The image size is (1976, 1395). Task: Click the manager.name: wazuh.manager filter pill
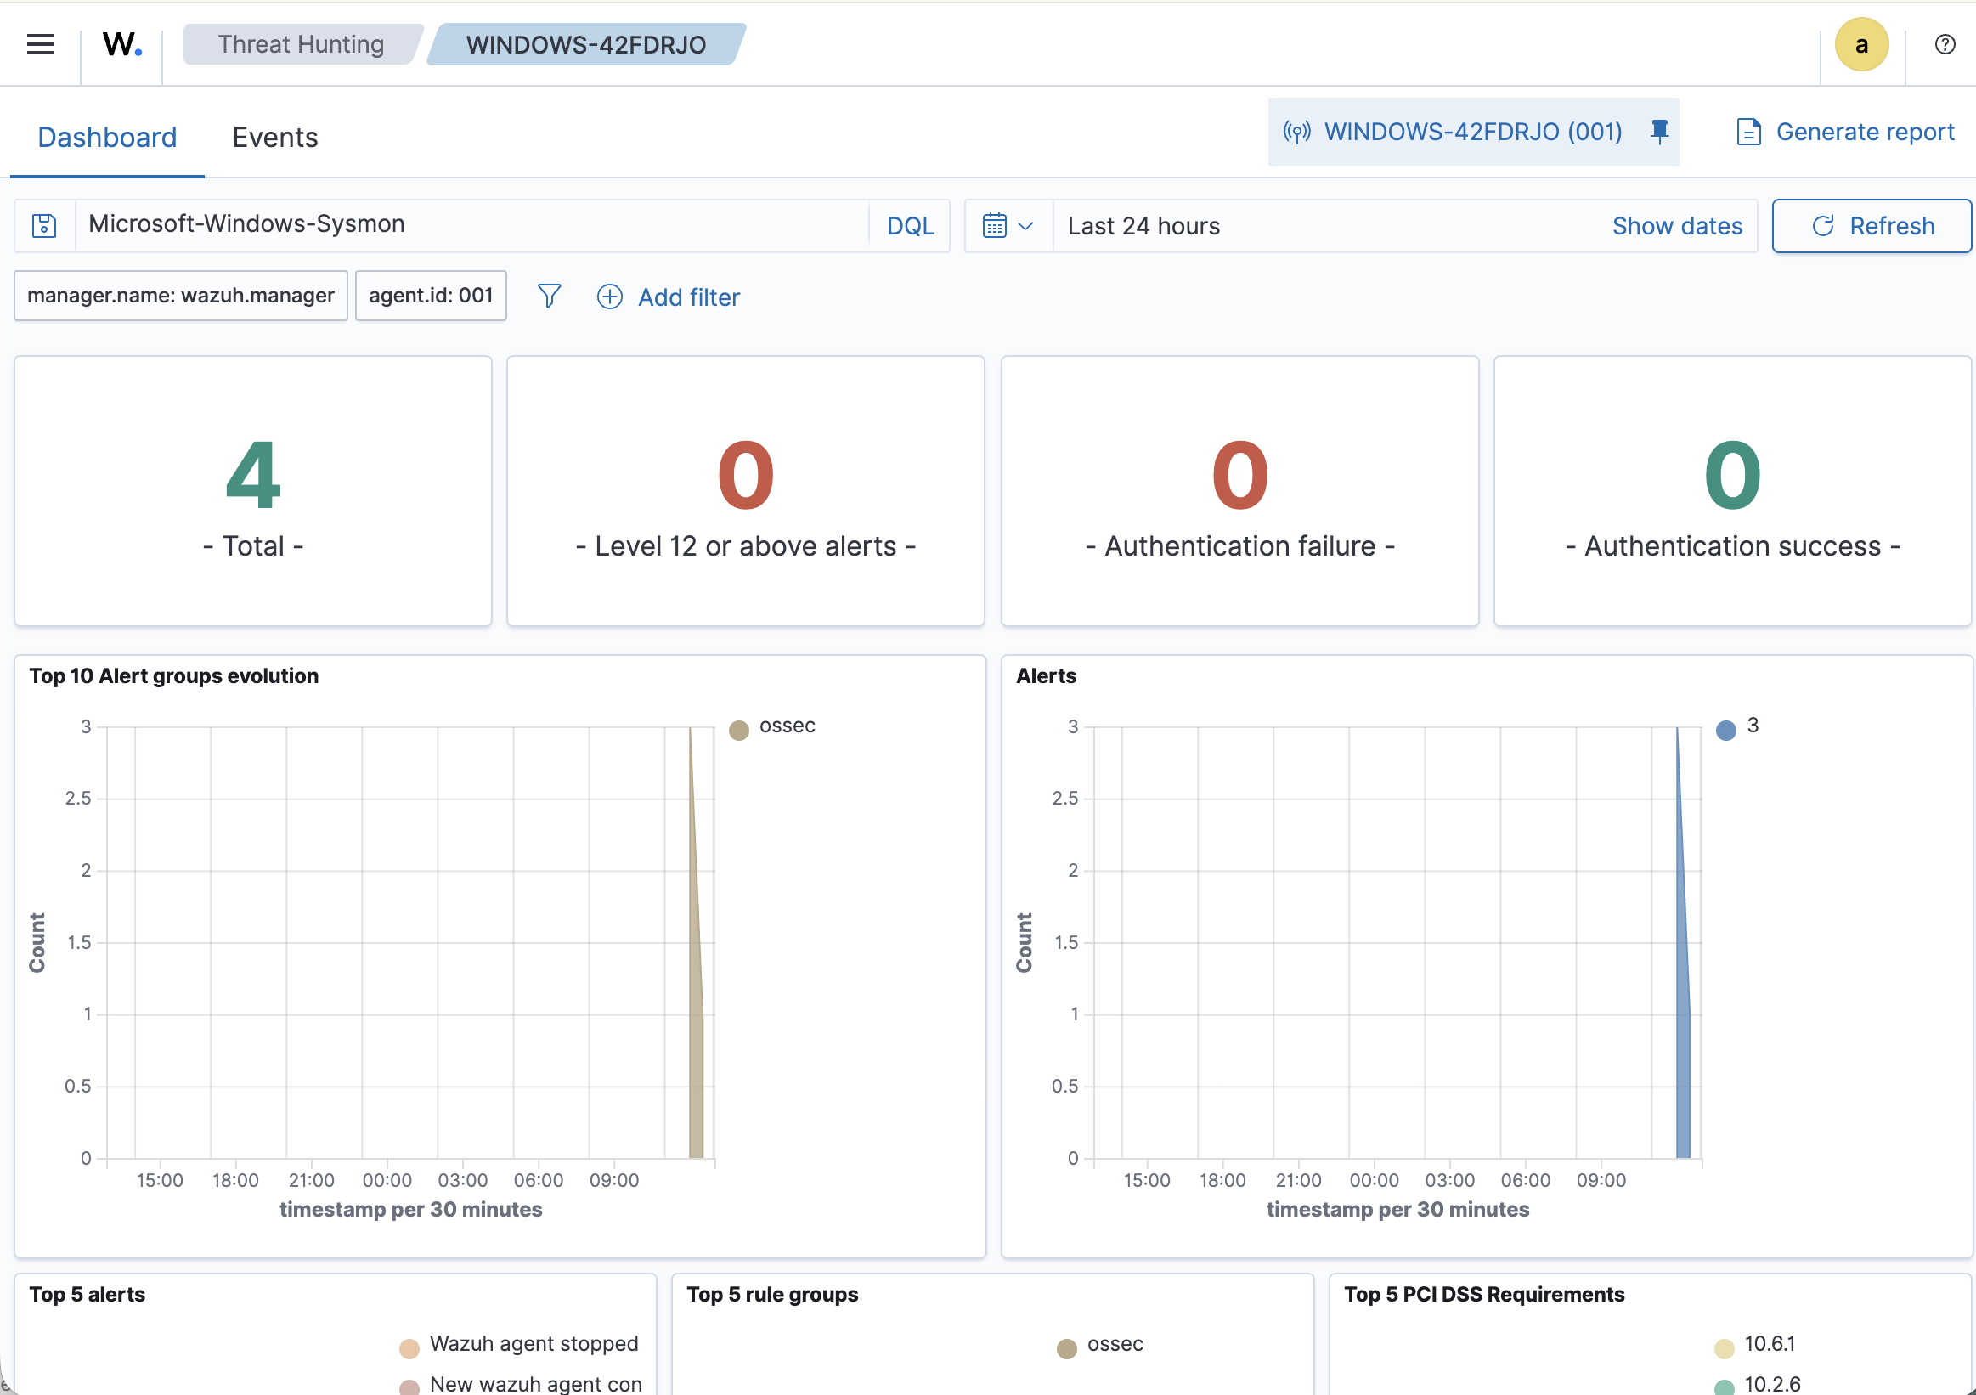(x=181, y=295)
